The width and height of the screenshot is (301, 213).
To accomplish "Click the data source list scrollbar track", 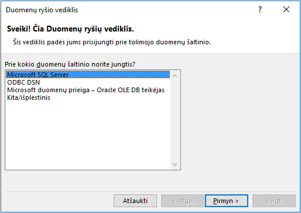I will [175, 120].
